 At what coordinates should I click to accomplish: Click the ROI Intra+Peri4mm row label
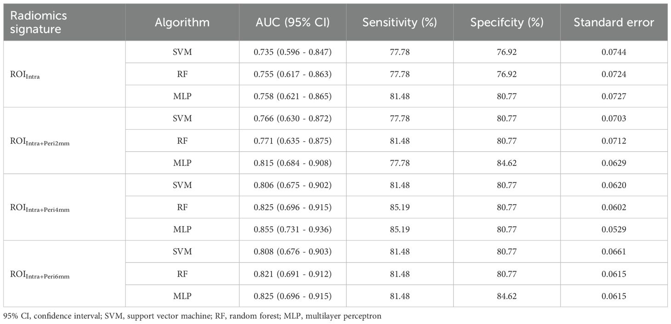click(x=40, y=208)
